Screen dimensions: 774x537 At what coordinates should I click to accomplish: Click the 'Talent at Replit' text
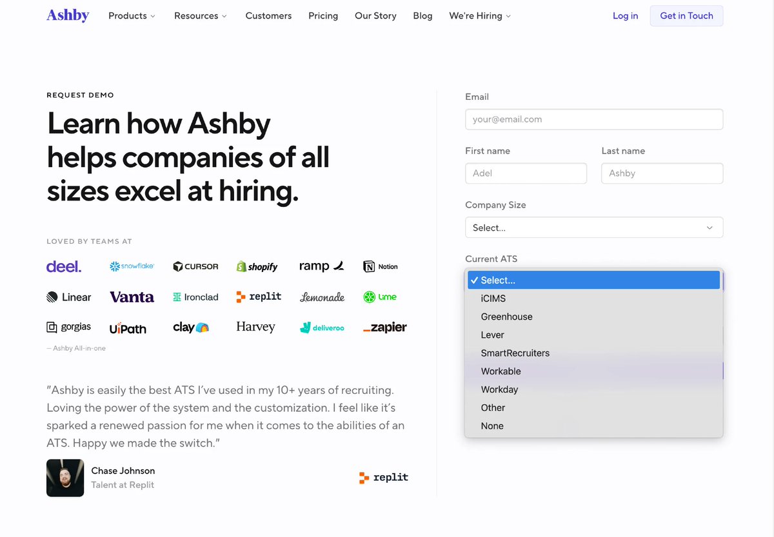(123, 485)
